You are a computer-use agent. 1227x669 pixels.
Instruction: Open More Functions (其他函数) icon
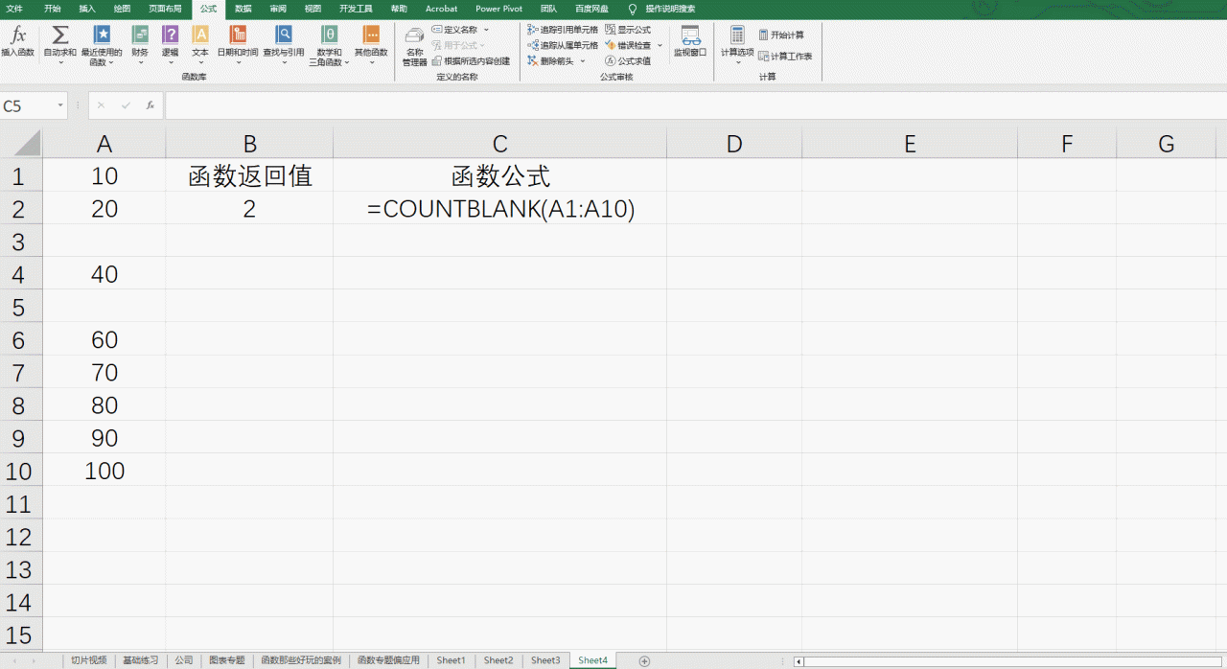pos(371,35)
